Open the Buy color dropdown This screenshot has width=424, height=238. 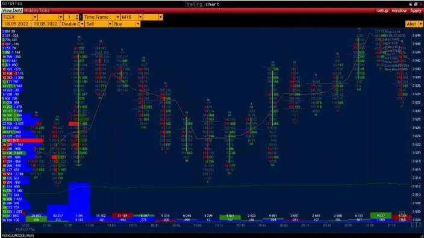point(138,24)
